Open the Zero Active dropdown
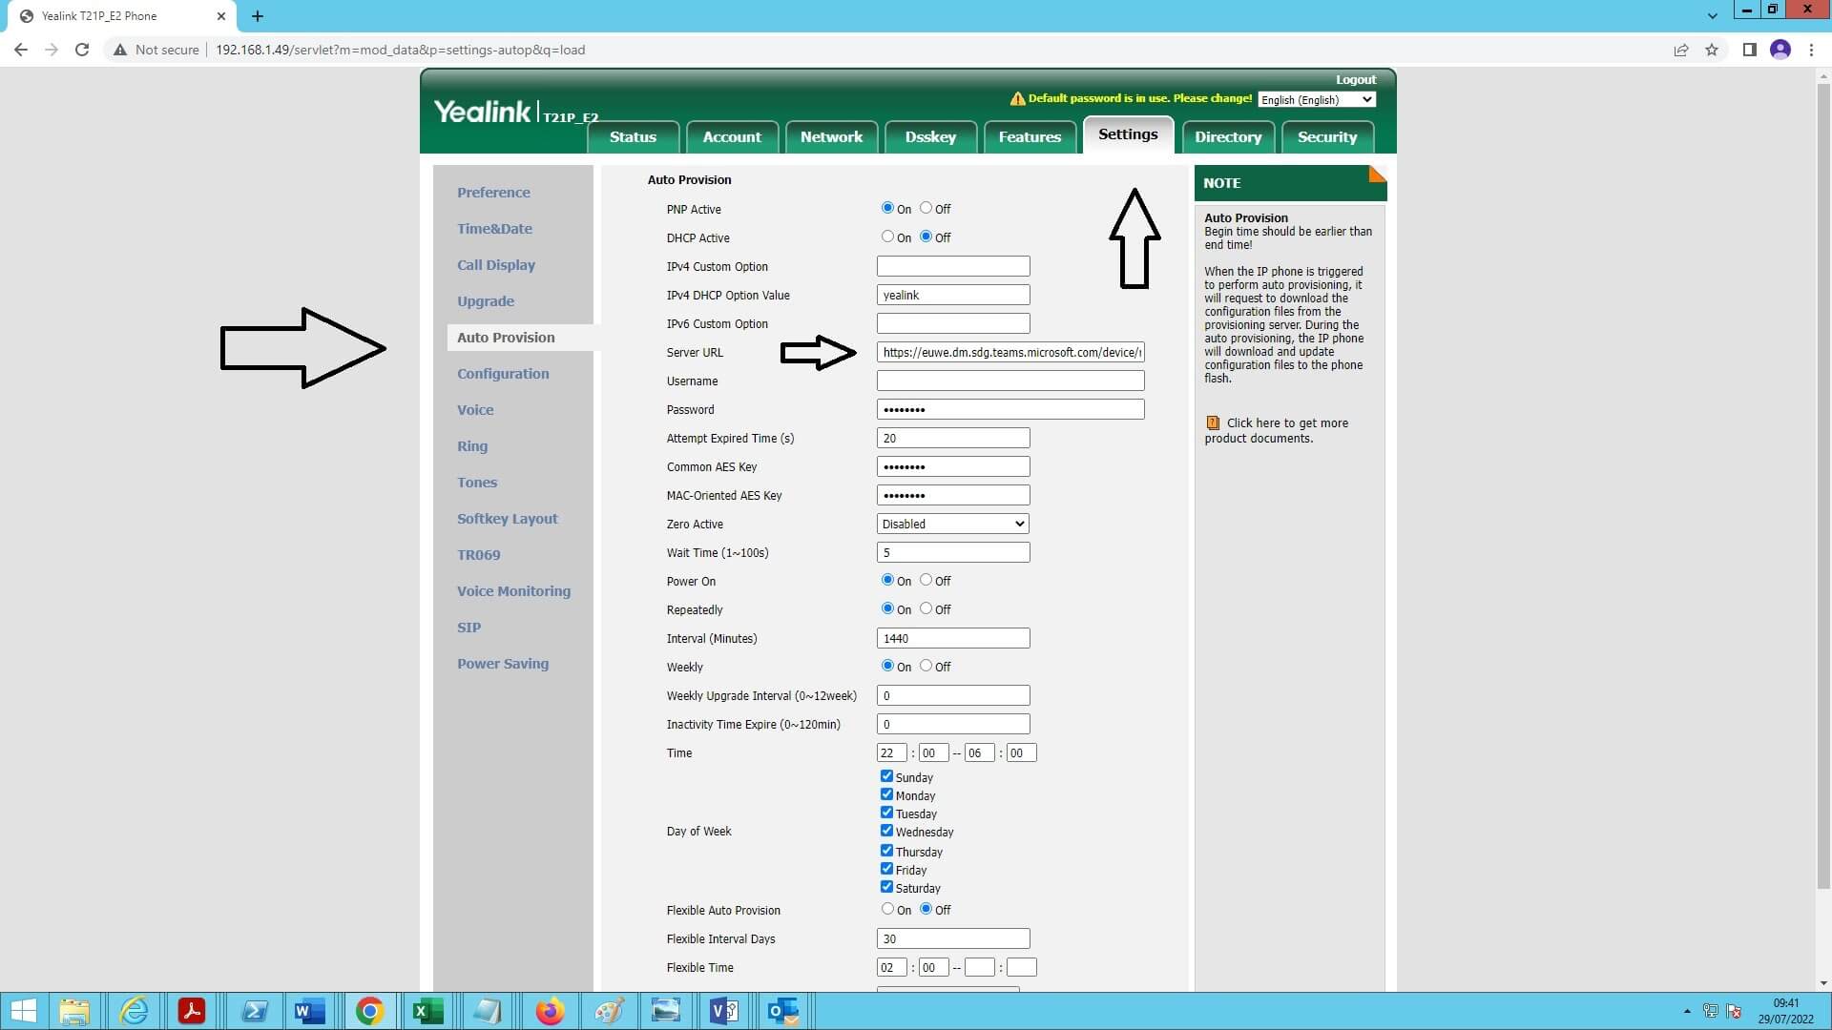Image resolution: width=1832 pixels, height=1030 pixels. coord(951,524)
